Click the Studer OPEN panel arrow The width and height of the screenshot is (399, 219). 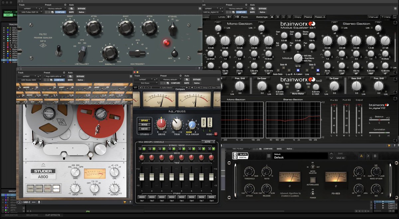click(43, 165)
